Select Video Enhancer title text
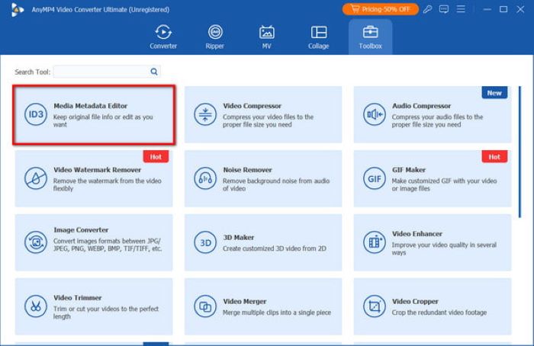Image resolution: width=534 pixels, height=346 pixels. 417,234
